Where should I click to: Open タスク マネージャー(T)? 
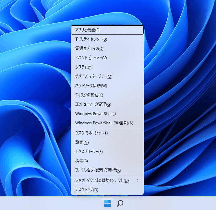pos(107,133)
